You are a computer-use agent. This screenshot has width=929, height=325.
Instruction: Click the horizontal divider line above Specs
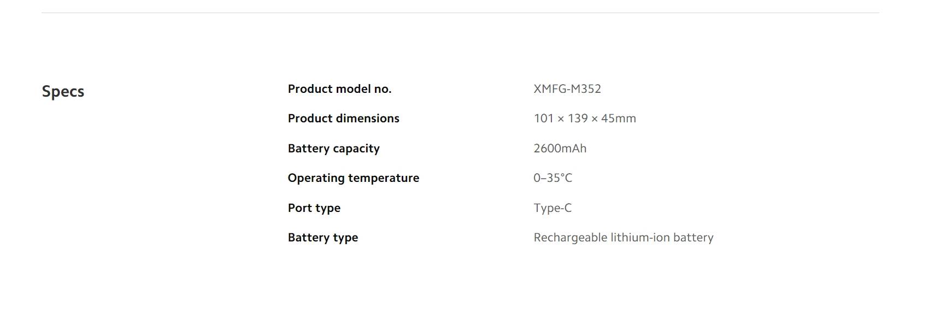[x=460, y=13]
